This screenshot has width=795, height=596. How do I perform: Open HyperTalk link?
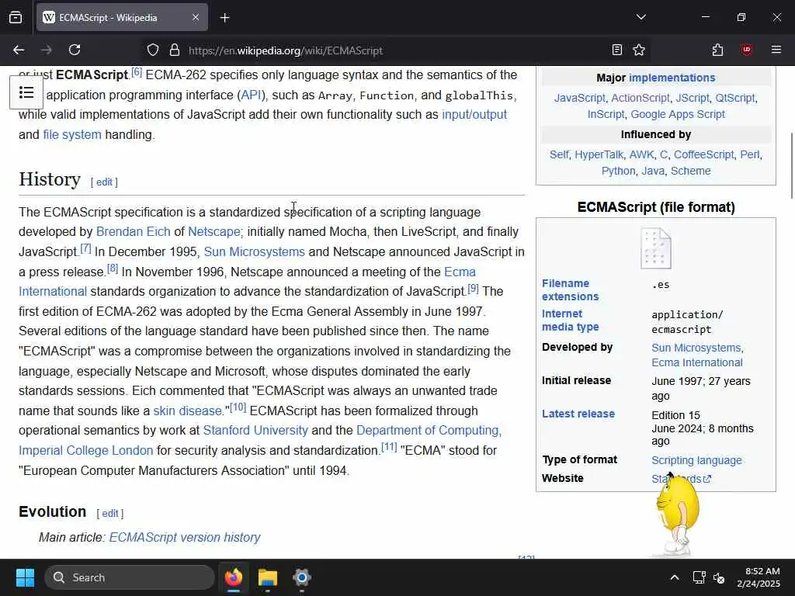(599, 154)
